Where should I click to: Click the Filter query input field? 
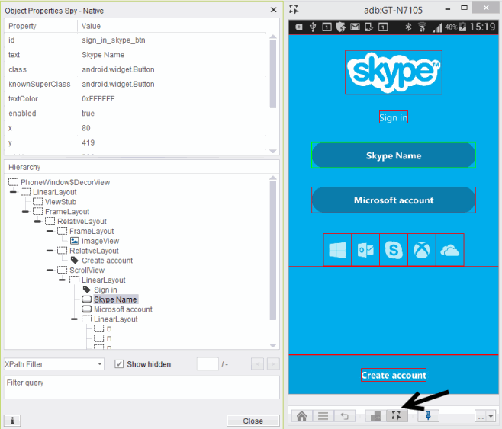tap(141, 387)
